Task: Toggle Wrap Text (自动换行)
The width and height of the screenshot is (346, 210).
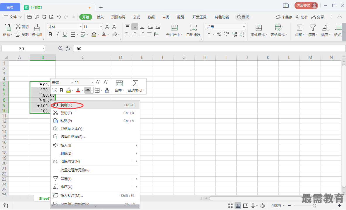Action: tap(193, 30)
